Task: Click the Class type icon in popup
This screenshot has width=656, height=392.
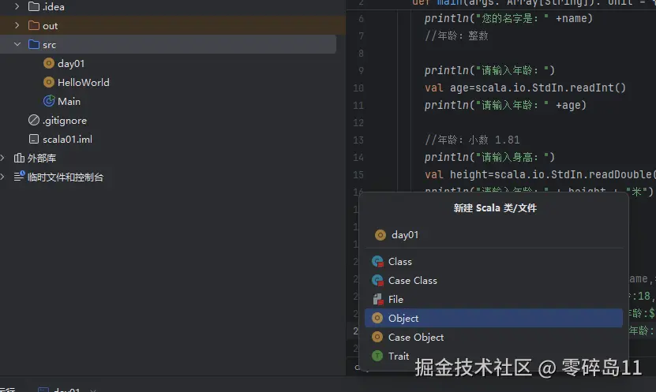Action: coord(377,261)
